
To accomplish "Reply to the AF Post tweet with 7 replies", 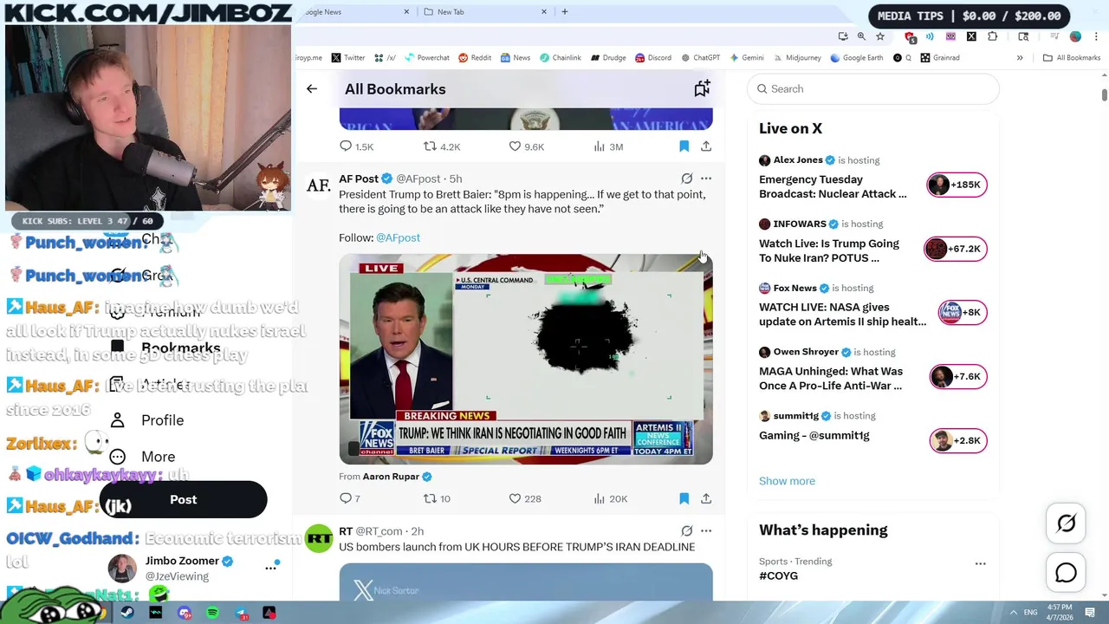I will point(349,498).
